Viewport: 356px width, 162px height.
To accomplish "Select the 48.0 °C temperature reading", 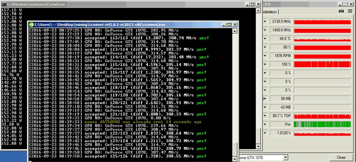I will (281, 38).
